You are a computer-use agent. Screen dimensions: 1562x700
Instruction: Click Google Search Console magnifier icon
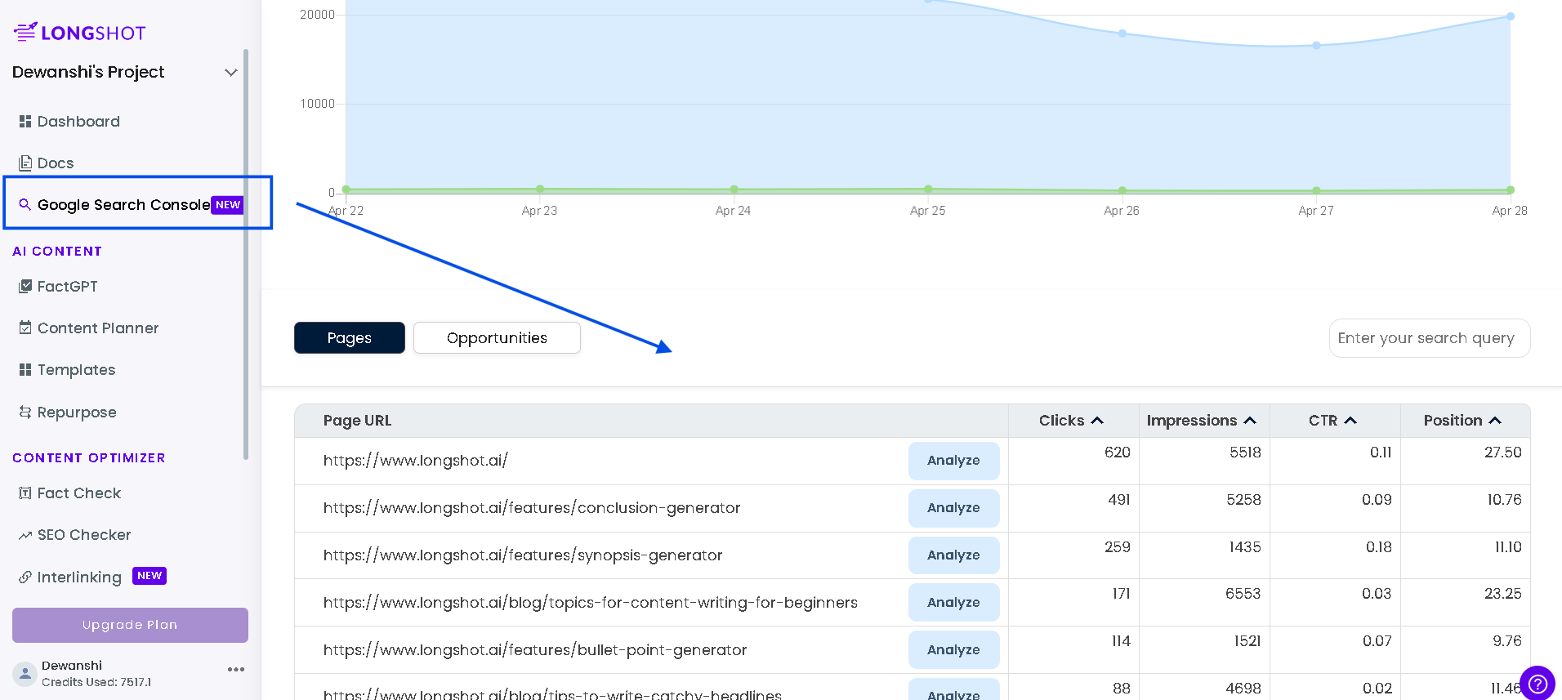[25, 204]
